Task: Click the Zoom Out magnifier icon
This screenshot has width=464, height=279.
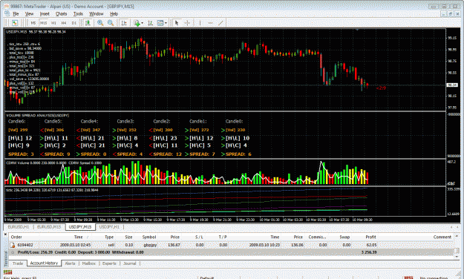Action: click(x=111, y=23)
